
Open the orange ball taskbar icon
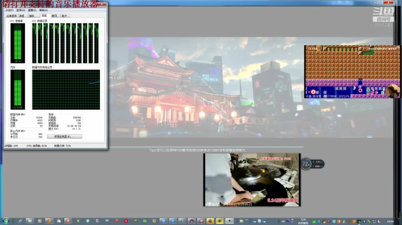pyautogui.click(x=117, y=221)
